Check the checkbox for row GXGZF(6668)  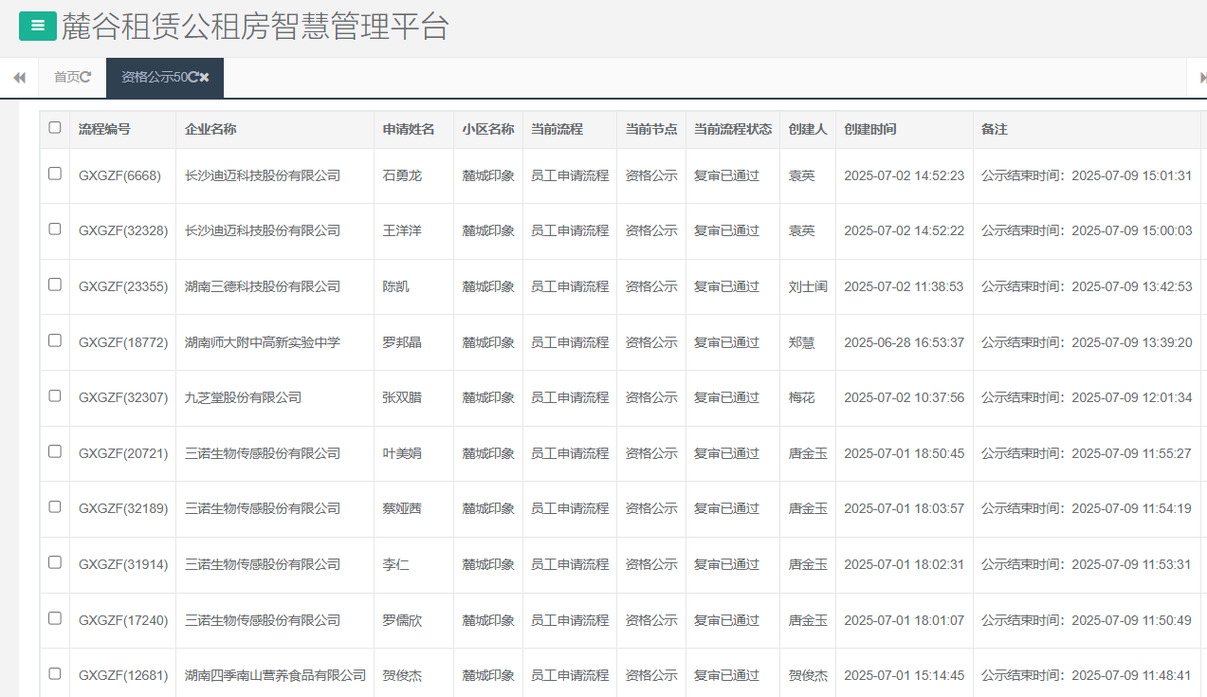tap(54, 174)
